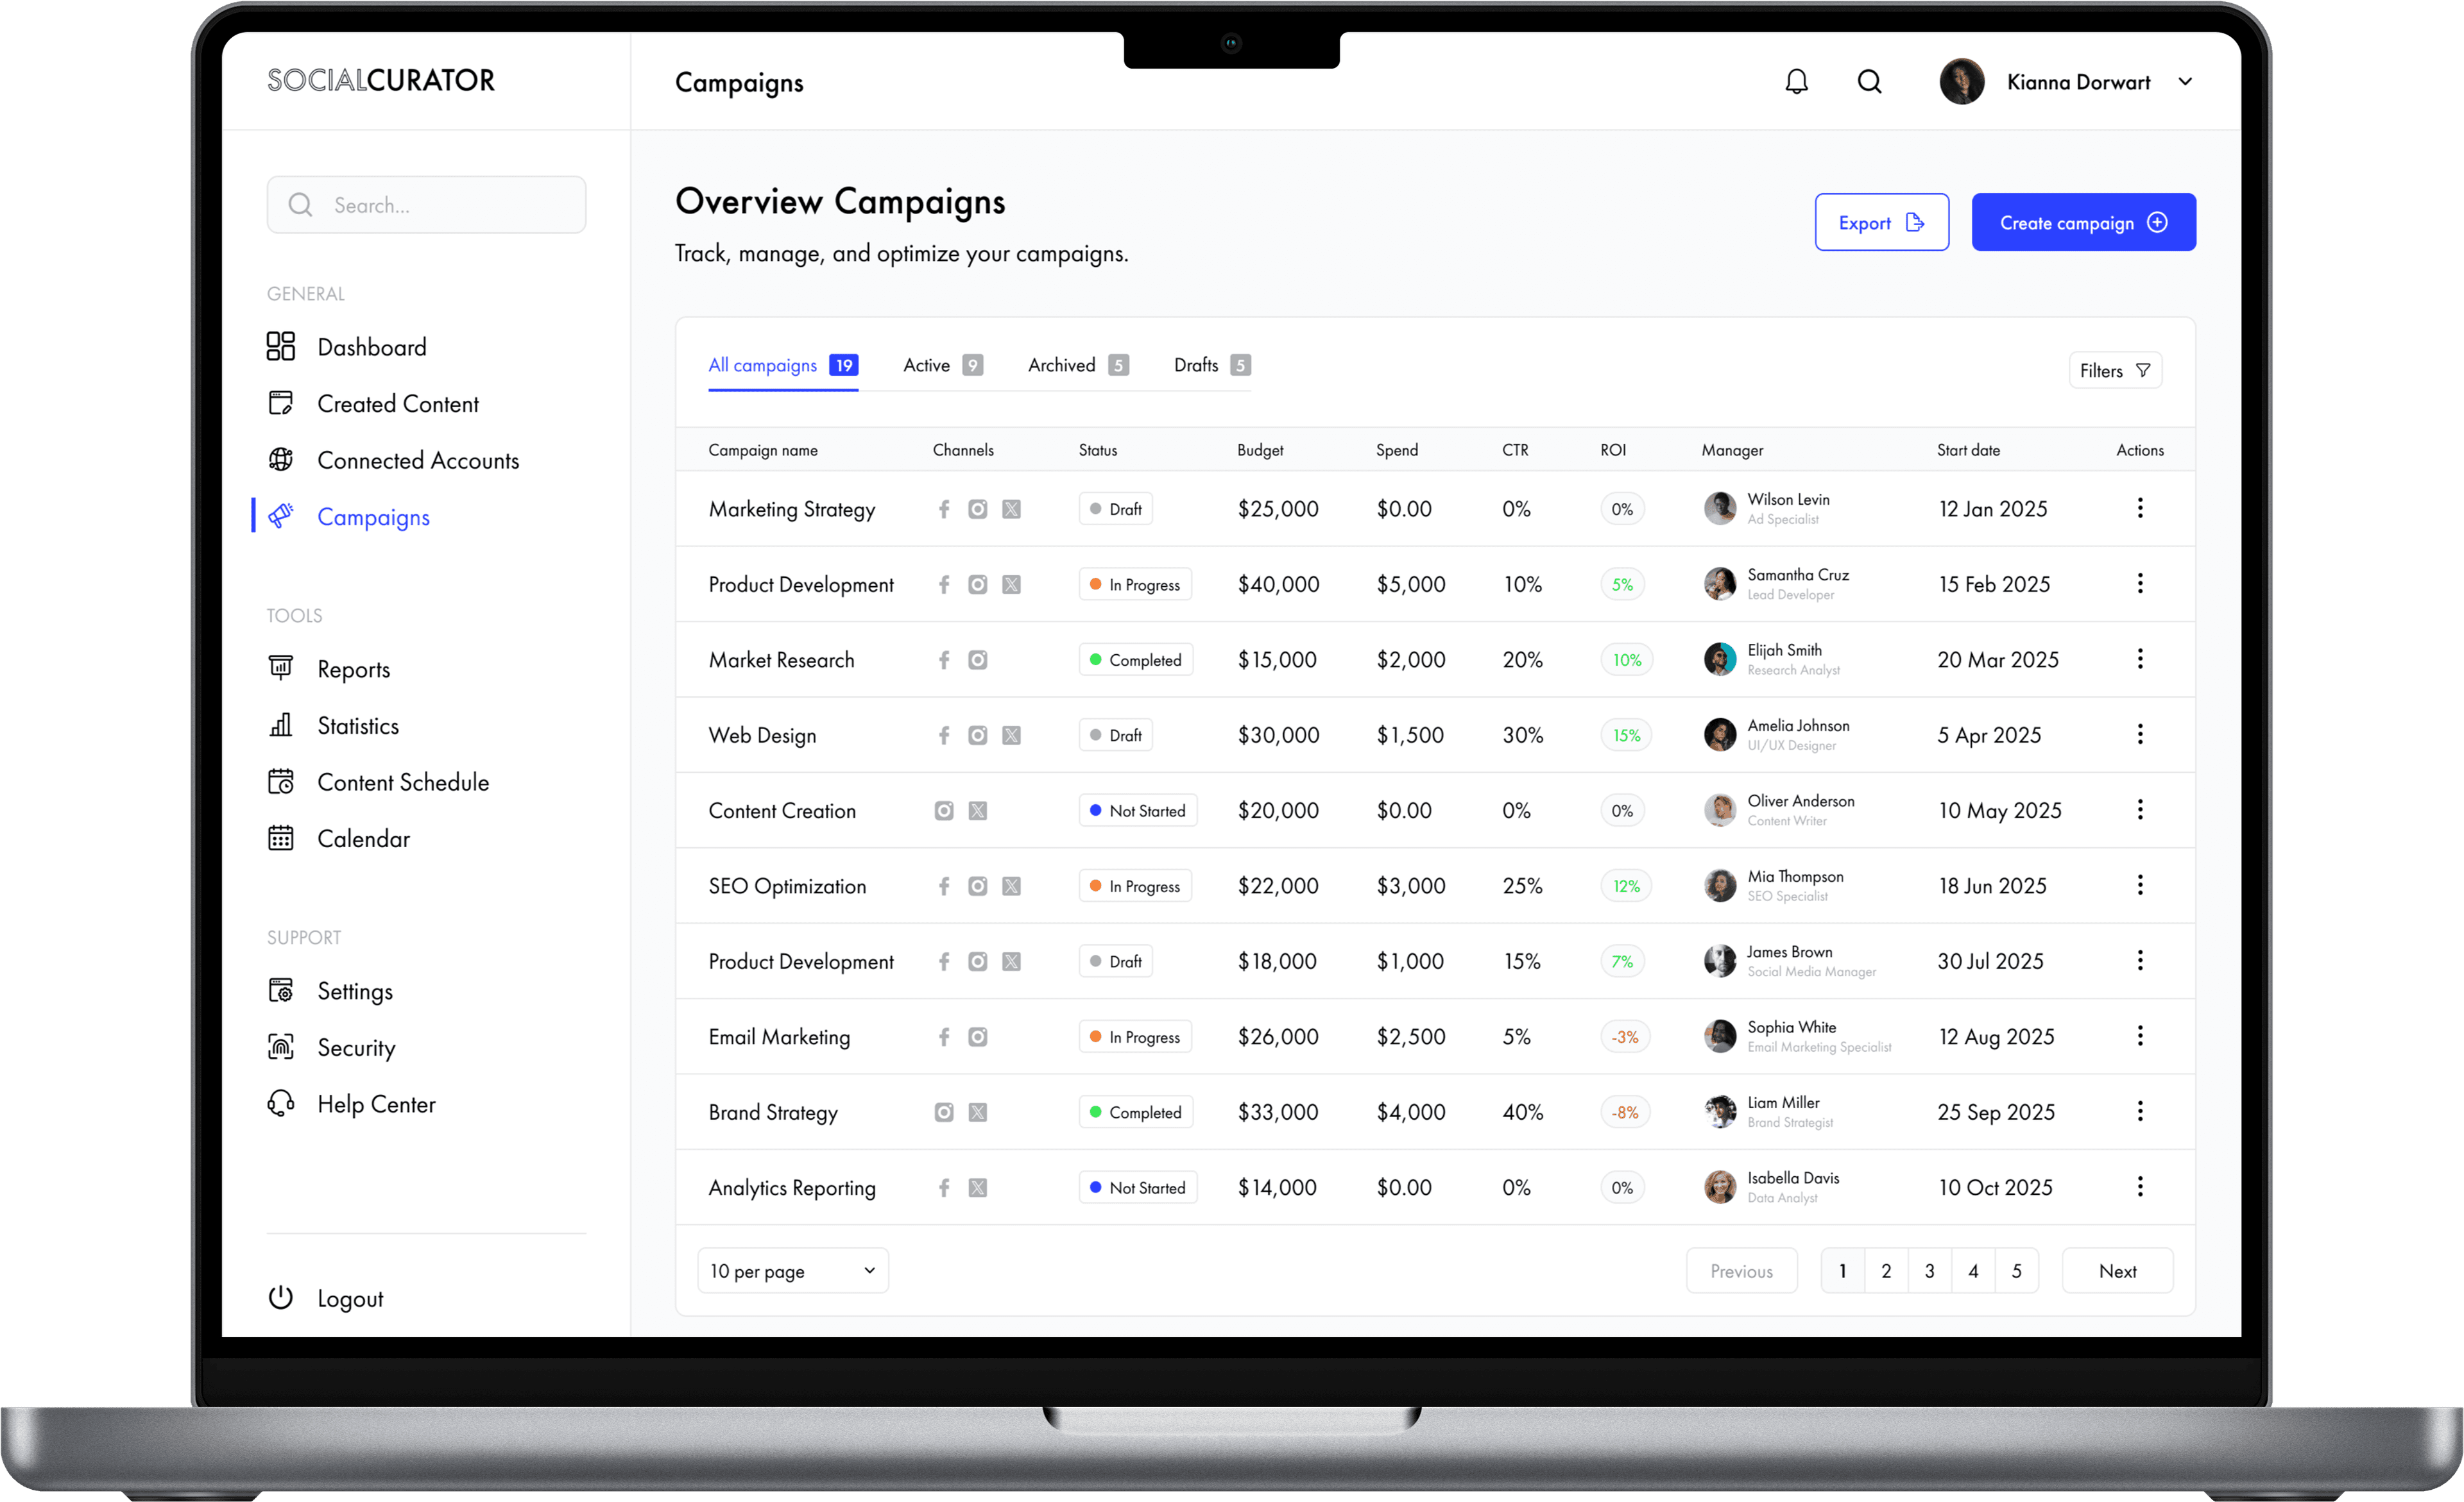Image resolution: width=2464 pixels, height=1502 pixels.
Task: Click the header search magnifier icon
Action: tap(1869, 82)
